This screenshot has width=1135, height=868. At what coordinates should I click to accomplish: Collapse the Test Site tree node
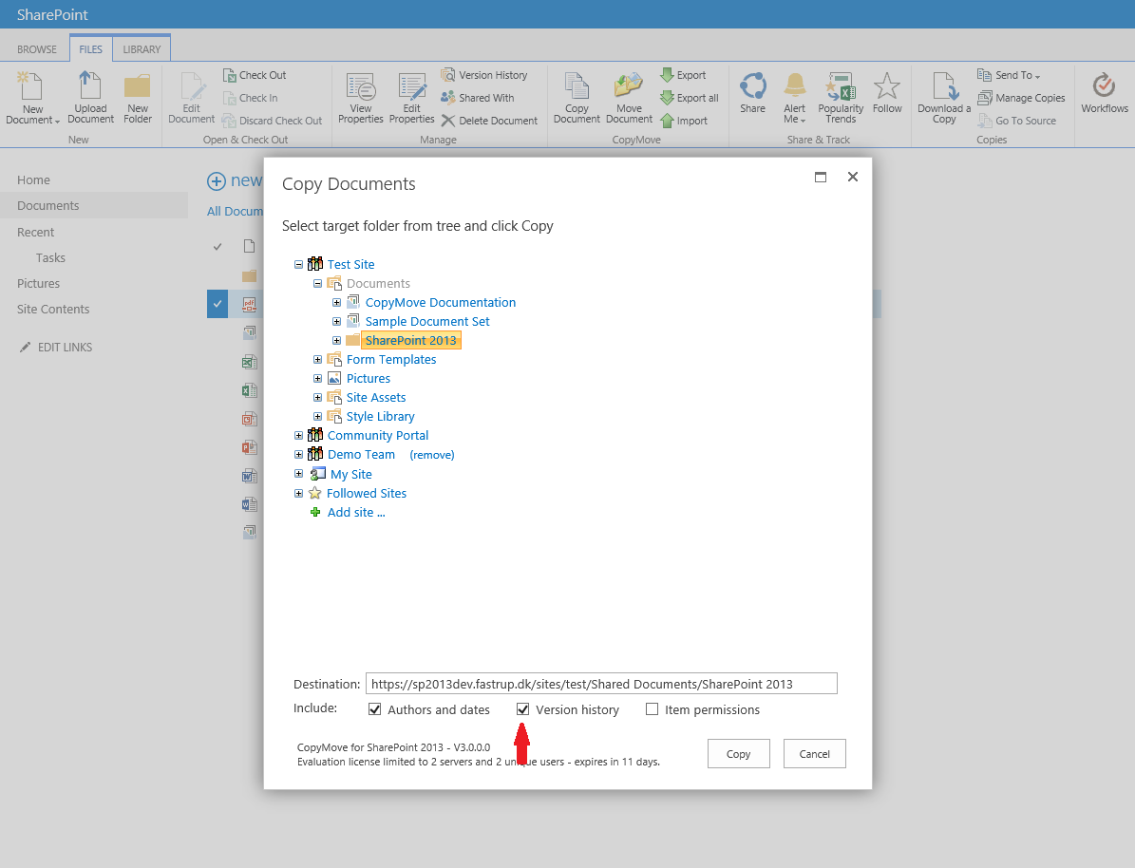point(298,264)
